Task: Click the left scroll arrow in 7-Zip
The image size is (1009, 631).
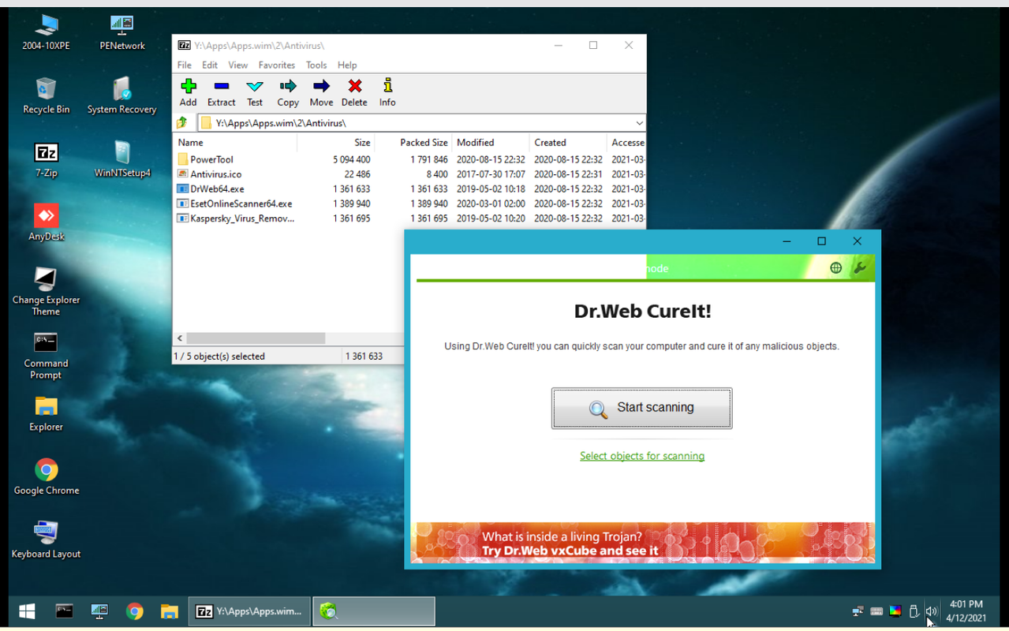Action: click(180, 338)
